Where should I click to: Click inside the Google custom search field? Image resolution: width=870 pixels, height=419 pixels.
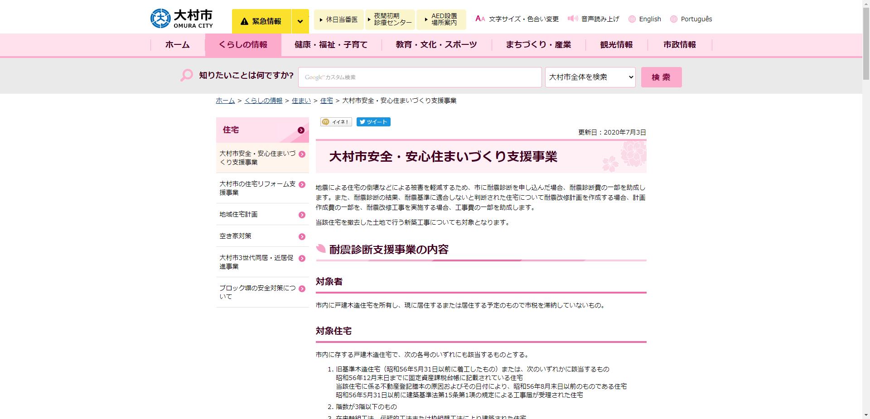(x=419, y=77)
